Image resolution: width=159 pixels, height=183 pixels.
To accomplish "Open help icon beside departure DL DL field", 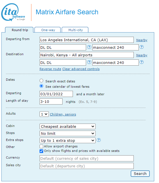I will pos(89,47).
